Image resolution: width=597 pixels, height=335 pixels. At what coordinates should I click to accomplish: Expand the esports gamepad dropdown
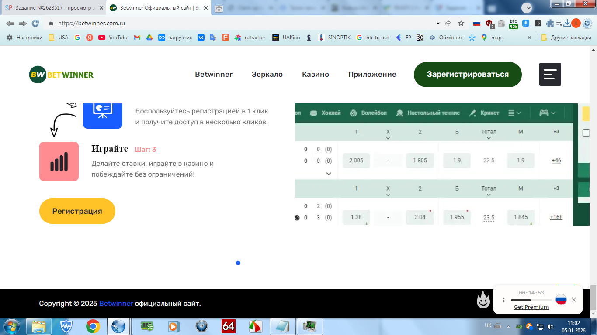[x=547, y=113]
